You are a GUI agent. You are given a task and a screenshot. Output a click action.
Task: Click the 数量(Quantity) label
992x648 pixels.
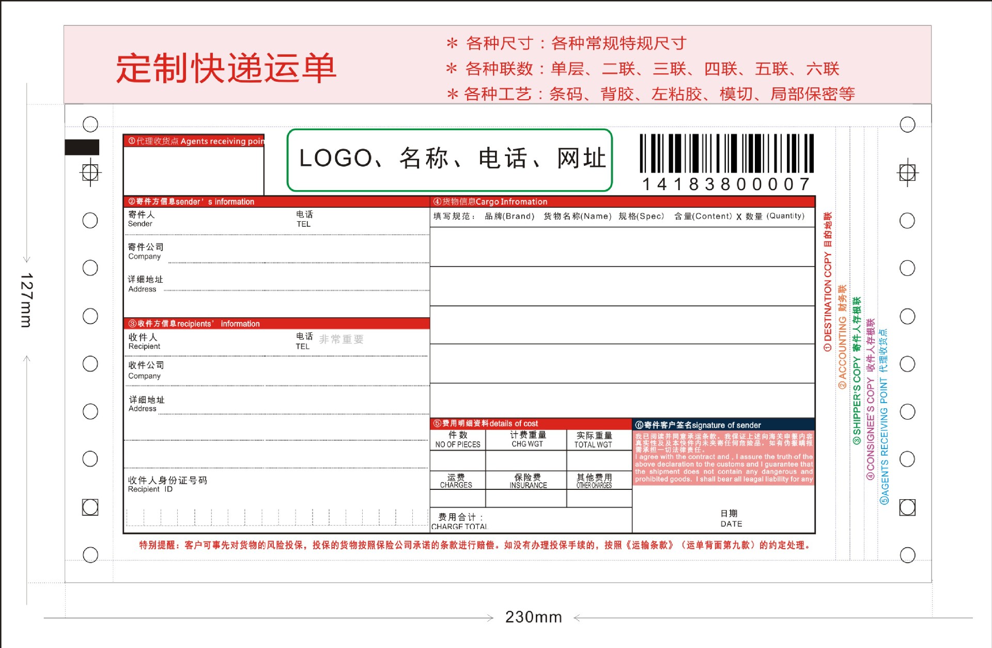click(x=775, y=217)
